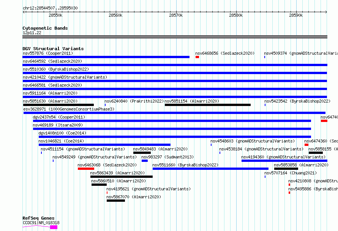Click the Cytogenetic Bands track title

pos(45,28)
